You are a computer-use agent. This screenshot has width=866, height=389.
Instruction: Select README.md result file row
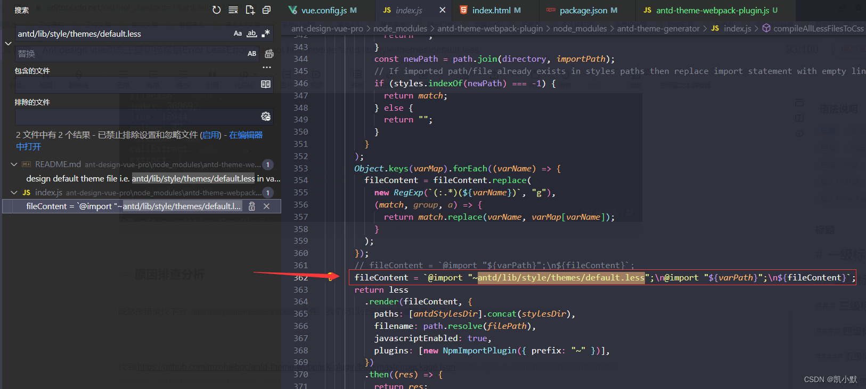(142, 164)
